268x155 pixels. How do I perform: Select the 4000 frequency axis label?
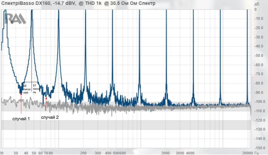coord(190,153)
